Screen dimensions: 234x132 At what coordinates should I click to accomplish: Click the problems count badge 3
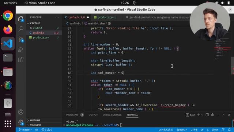(x=82, y=115)
